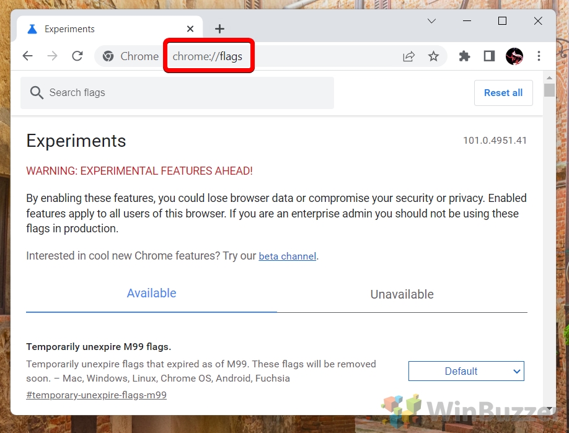The width and height of the screenshot is (569, 433).
Task: Click the share page icon in address bar
Action: (x=409, y=56)
